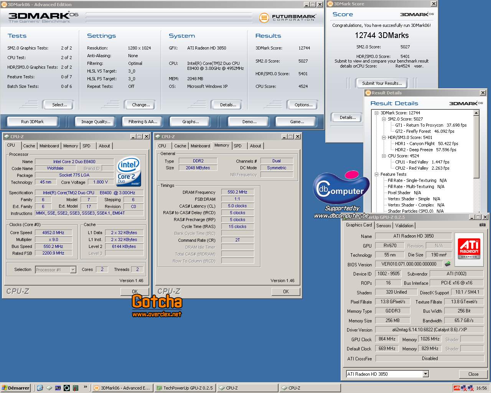Collapse the HDR/SM3.0 Score tree node
The height and width of the screenshot is (393, 491).
pyautogui.click(x=384, y=137)
